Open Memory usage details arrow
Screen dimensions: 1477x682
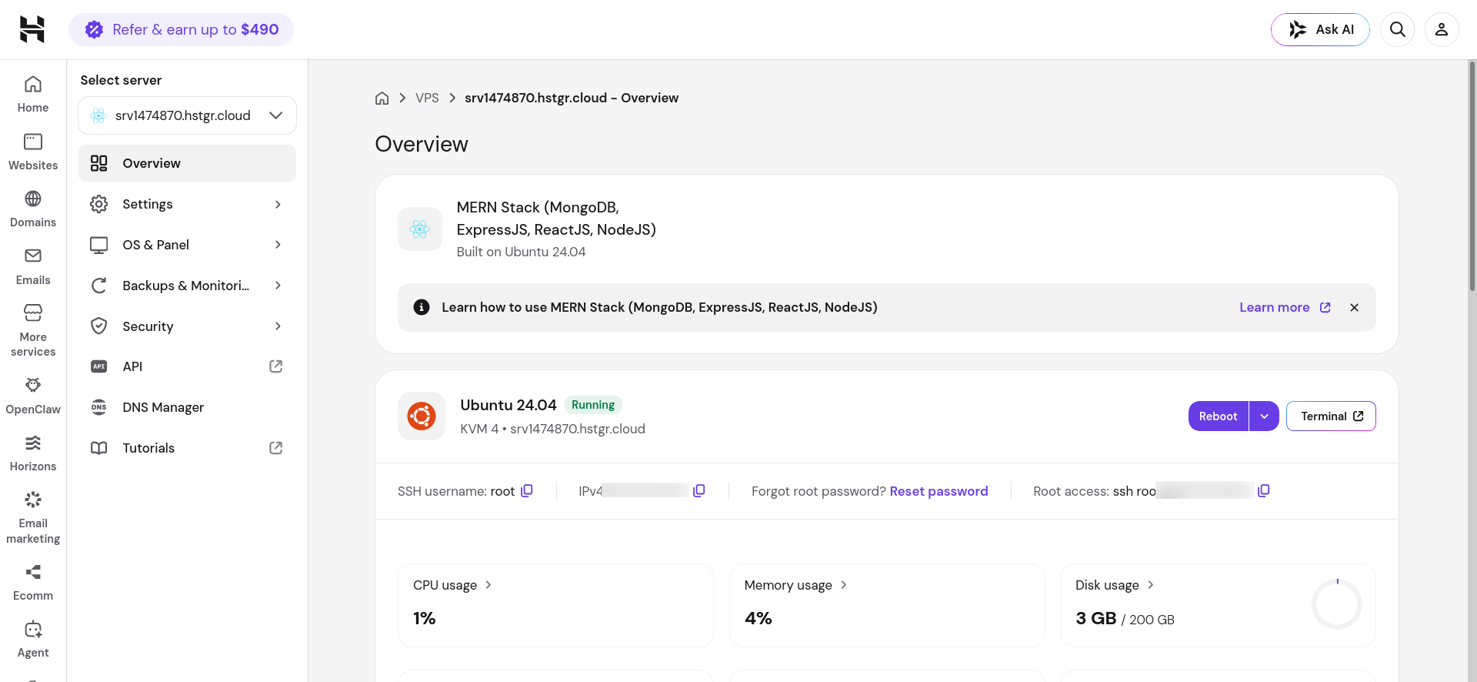coord(844,585)
